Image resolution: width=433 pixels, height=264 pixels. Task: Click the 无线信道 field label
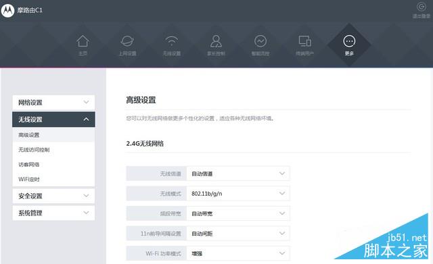pyautogui.click(x=170, y=174)
